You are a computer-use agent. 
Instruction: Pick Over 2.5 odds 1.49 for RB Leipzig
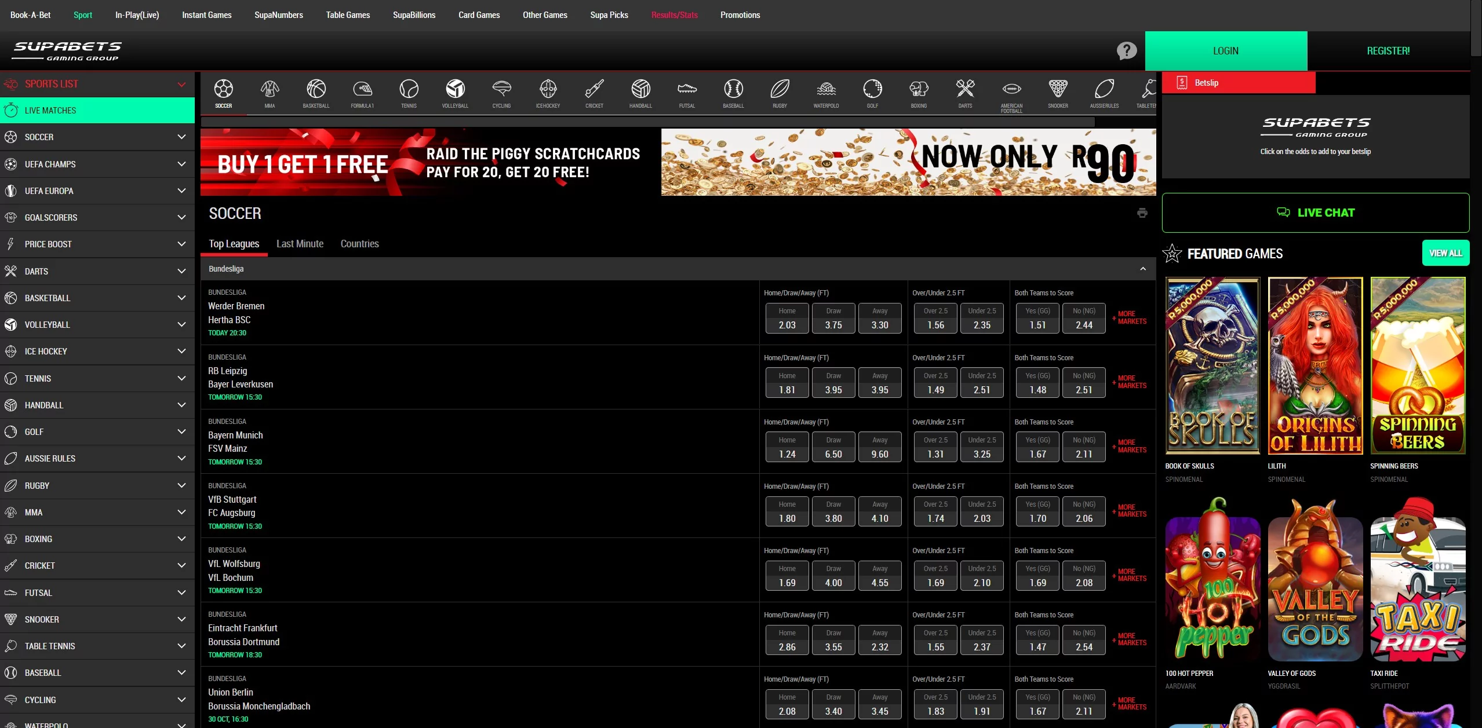pyautogui.click(x=935, y=383)
